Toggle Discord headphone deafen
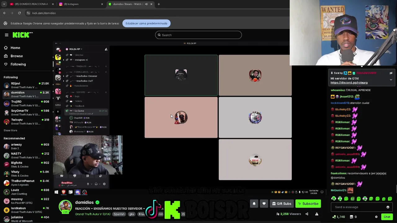 coord(96,184)
